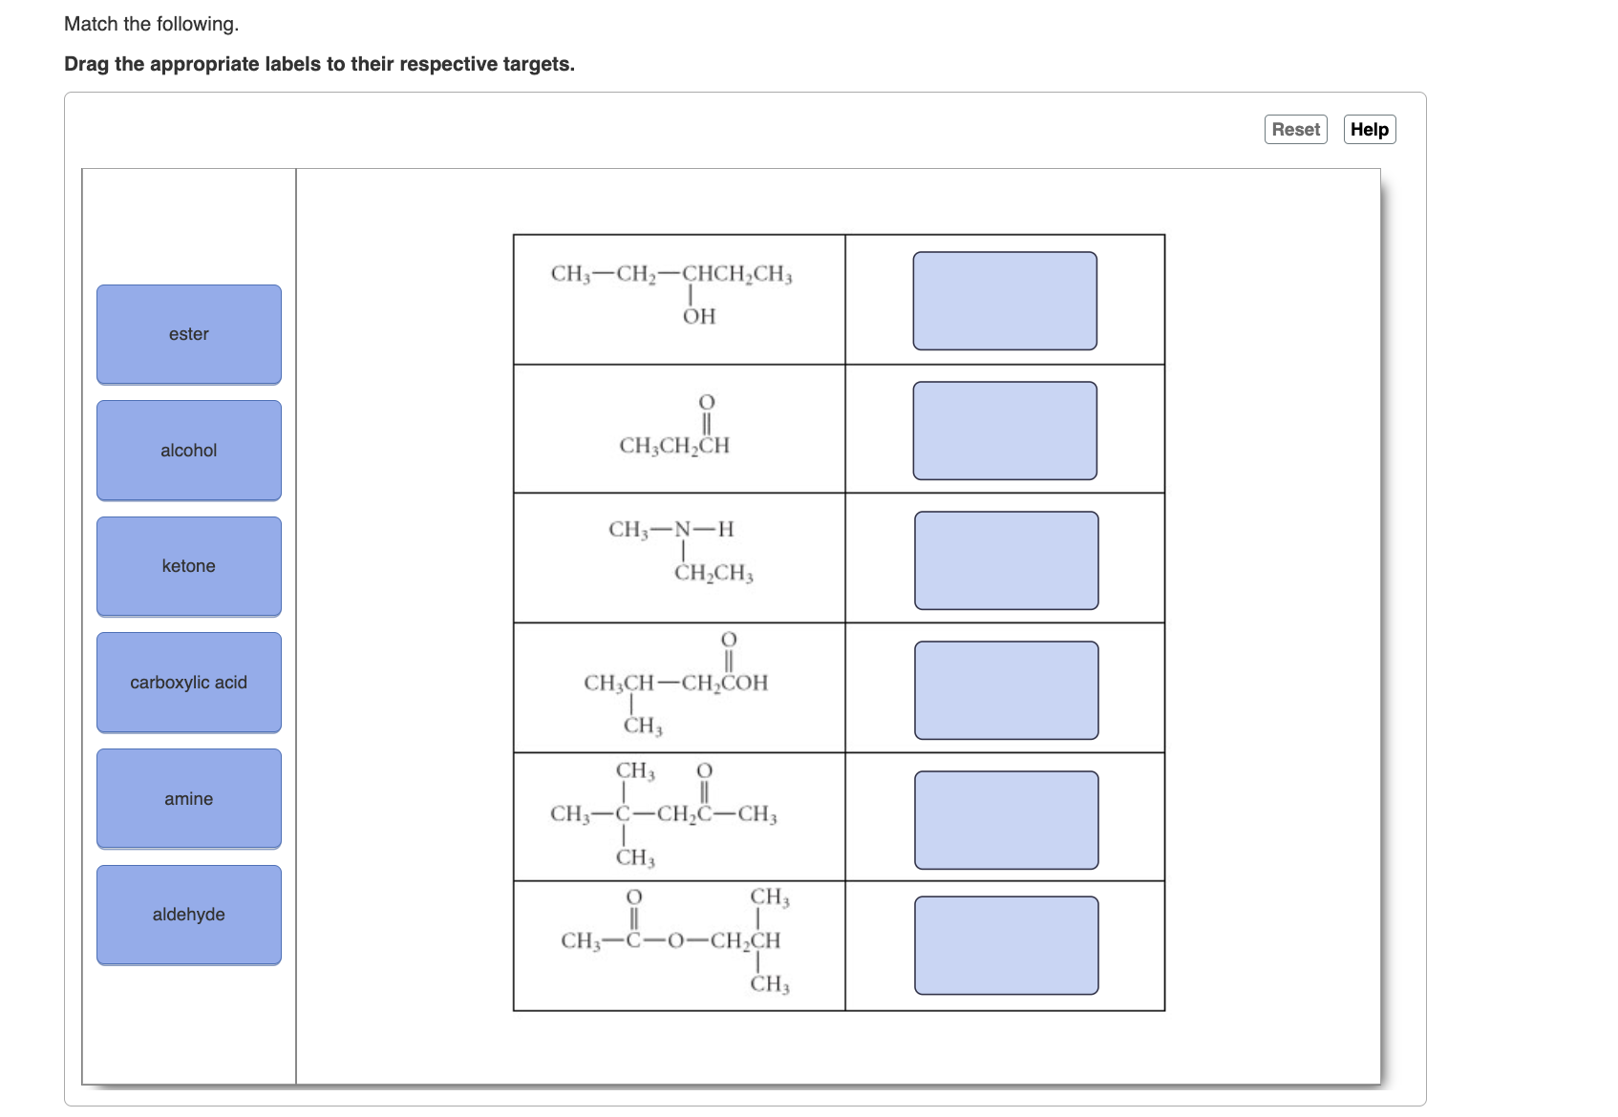The width and height of the screenshot is (1618, 1117).
Task: Select the carboxylic acid label
Action: pos(188,682)
